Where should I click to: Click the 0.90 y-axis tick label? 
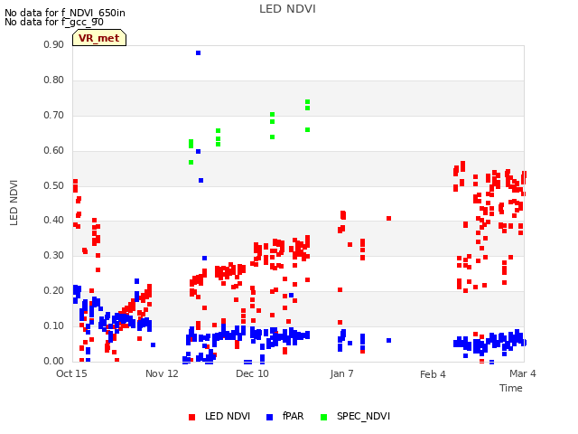click(53, 44)
